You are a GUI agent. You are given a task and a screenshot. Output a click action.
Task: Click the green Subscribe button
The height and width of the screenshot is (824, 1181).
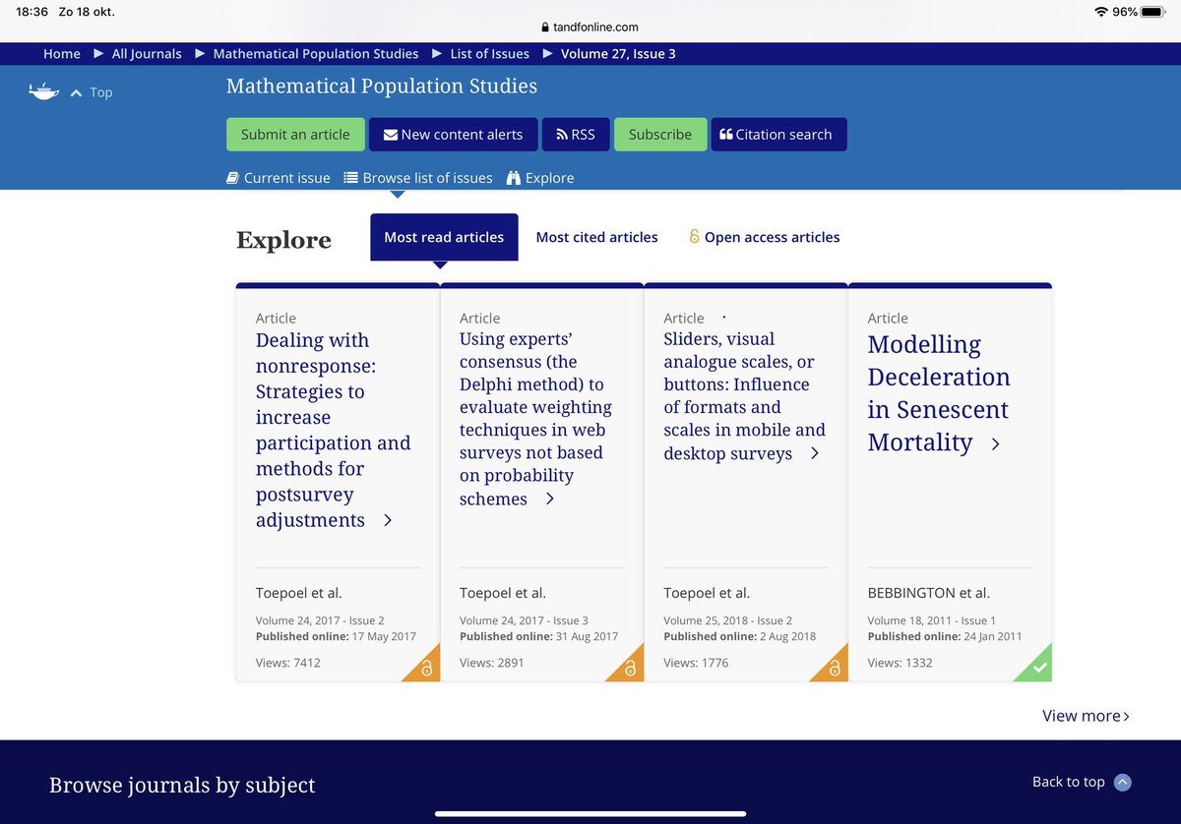(660, 135)
